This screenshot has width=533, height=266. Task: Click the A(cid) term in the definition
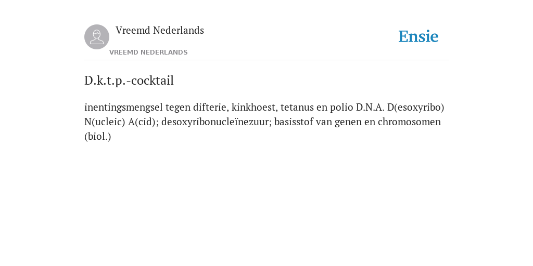[142, 122]
